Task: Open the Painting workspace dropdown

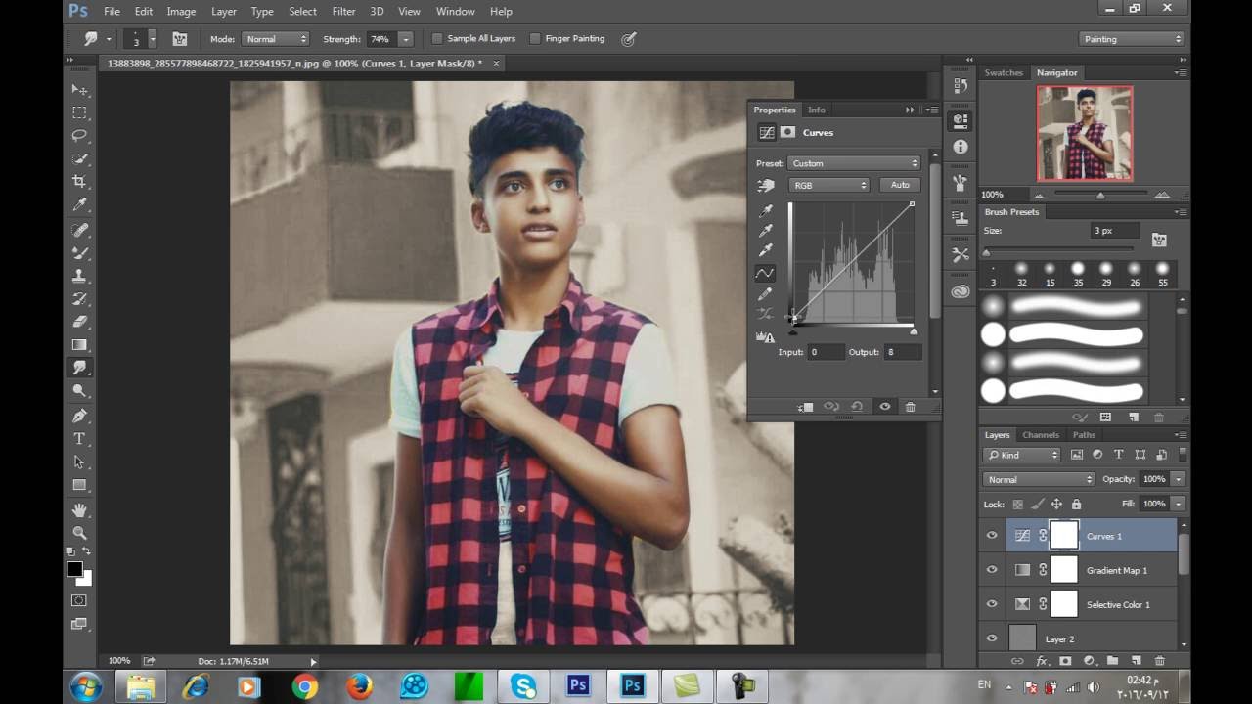Action: tap(1133, 39)
